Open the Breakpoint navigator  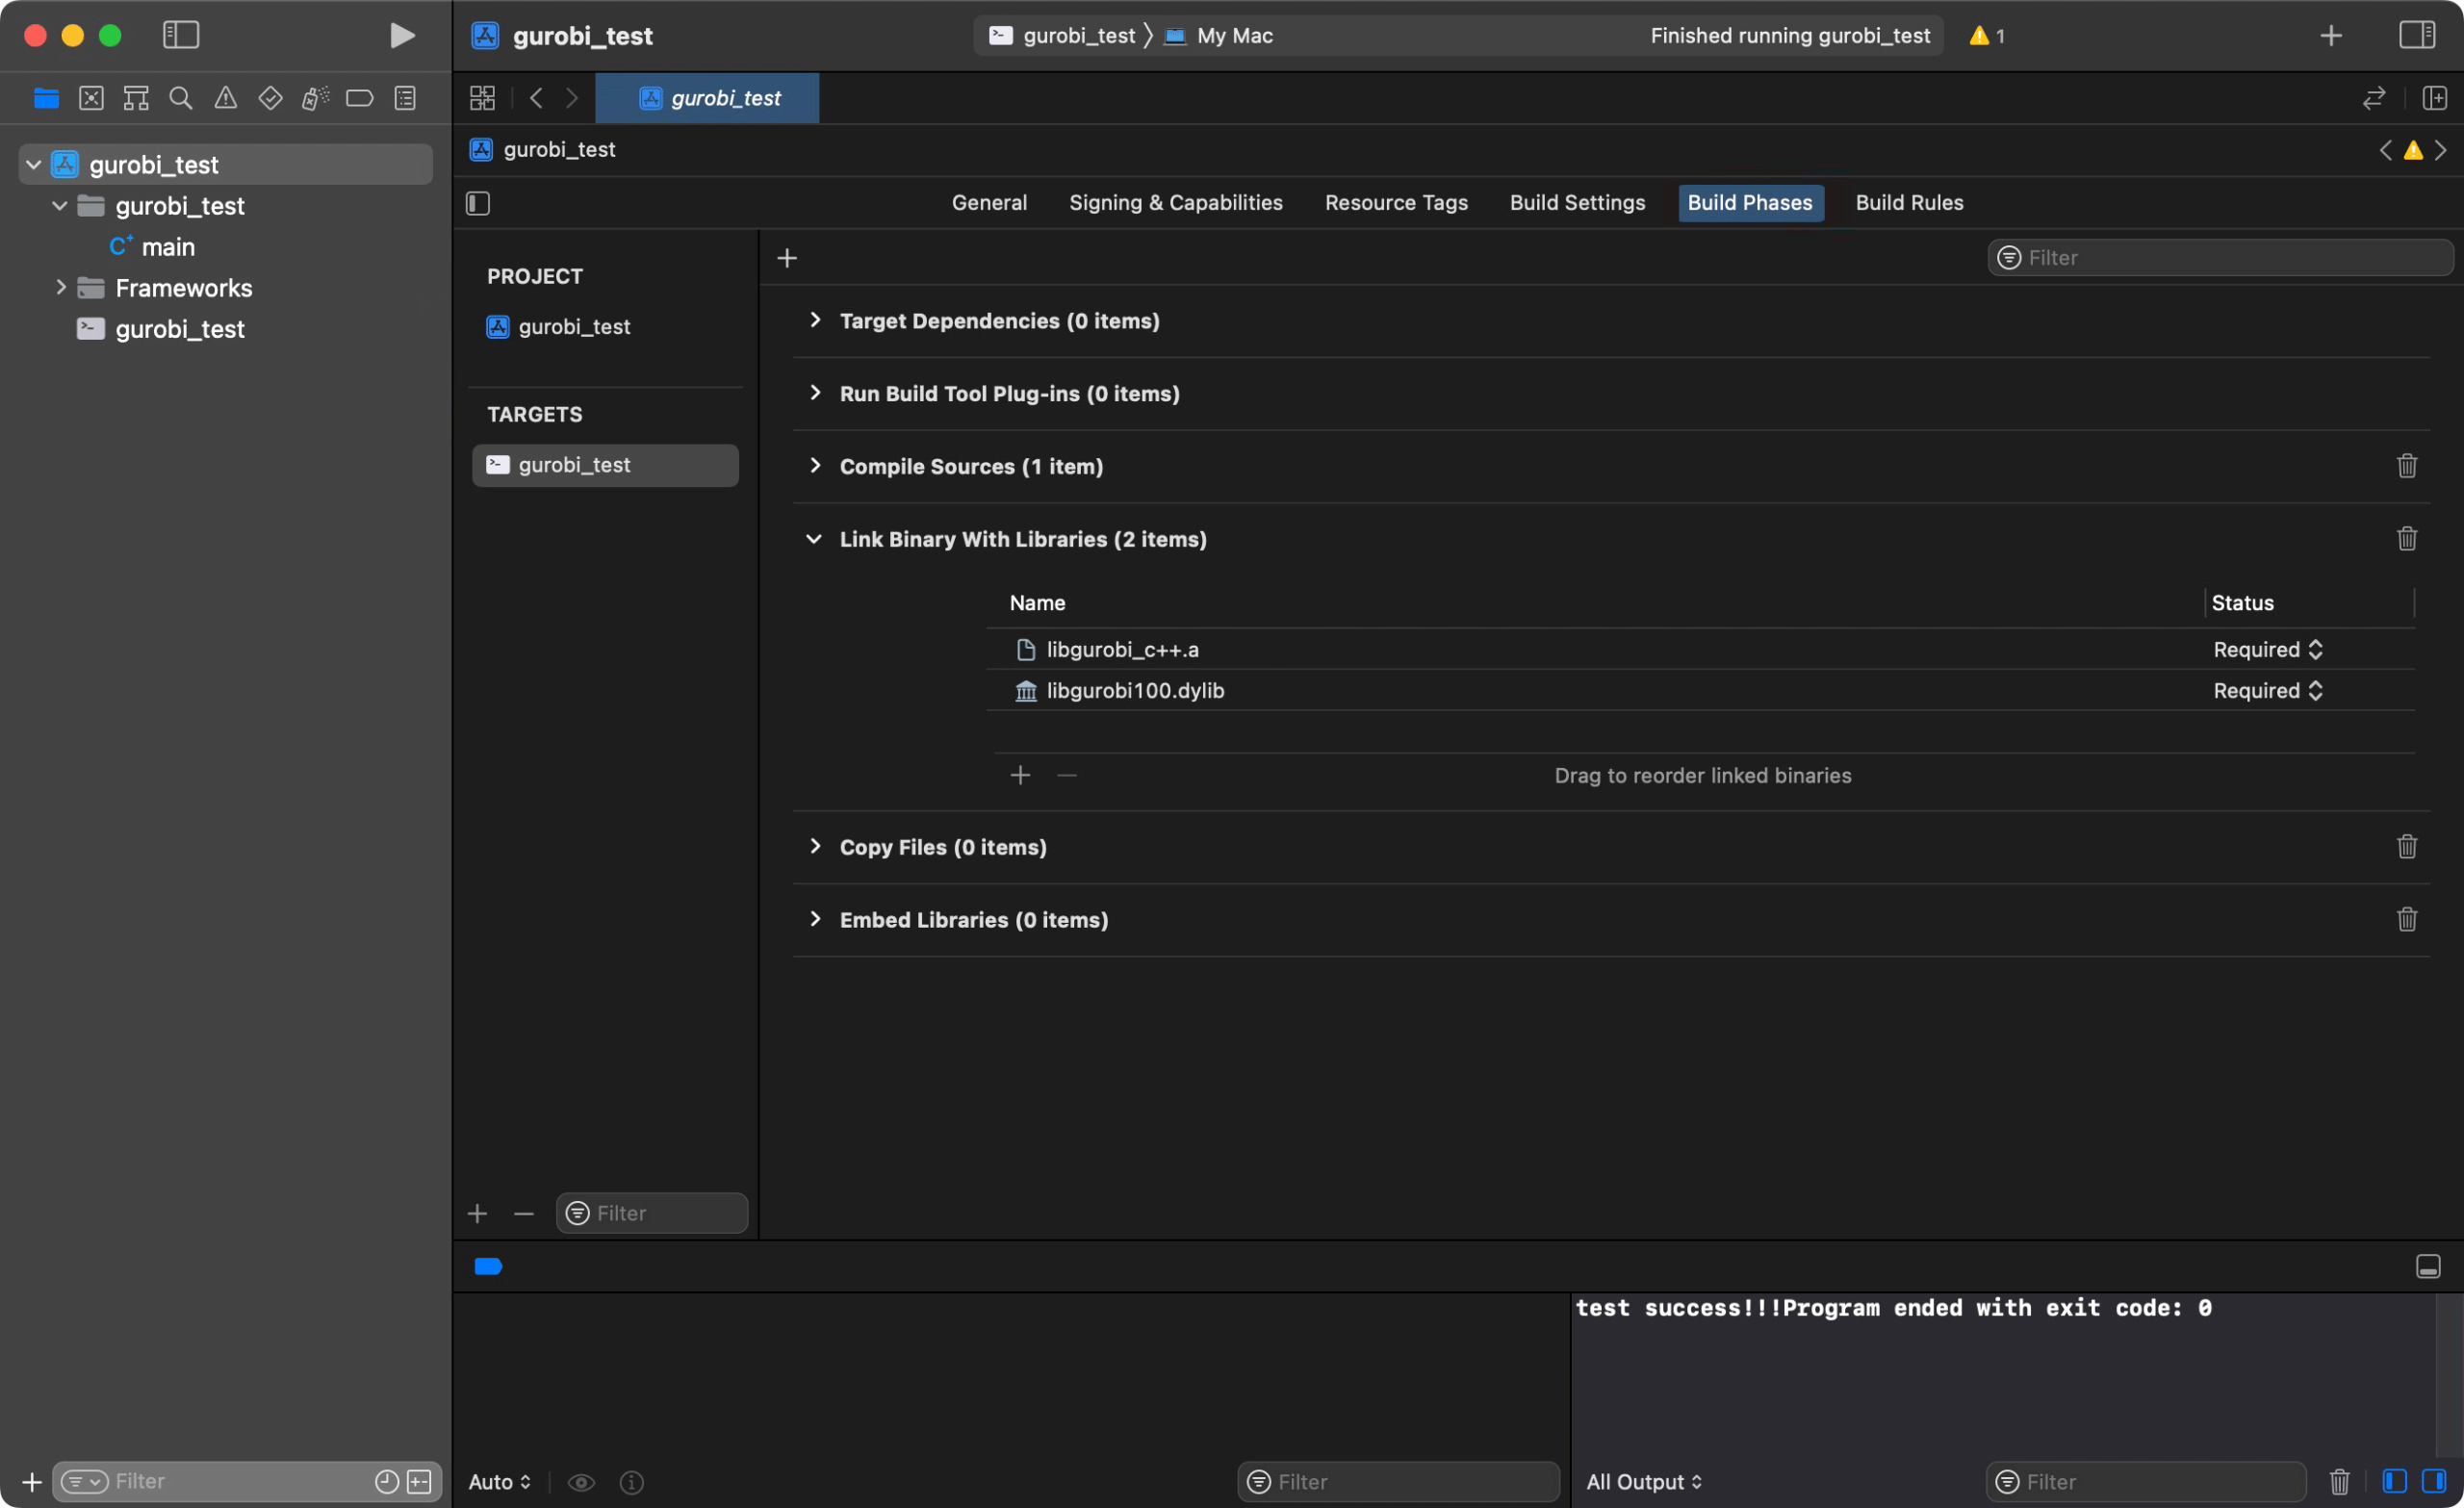click(x=360, y=98)
